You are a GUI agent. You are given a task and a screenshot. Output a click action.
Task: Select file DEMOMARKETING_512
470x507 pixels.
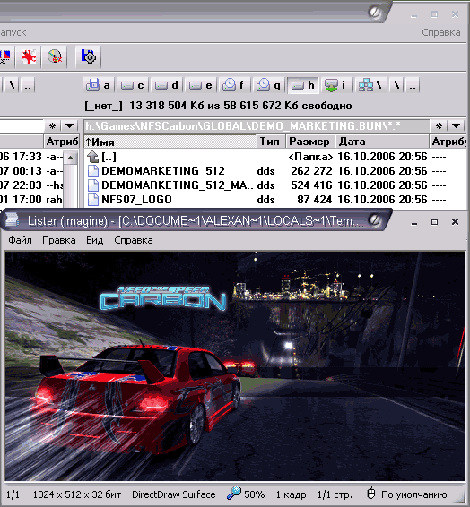[x=163, y=171]
